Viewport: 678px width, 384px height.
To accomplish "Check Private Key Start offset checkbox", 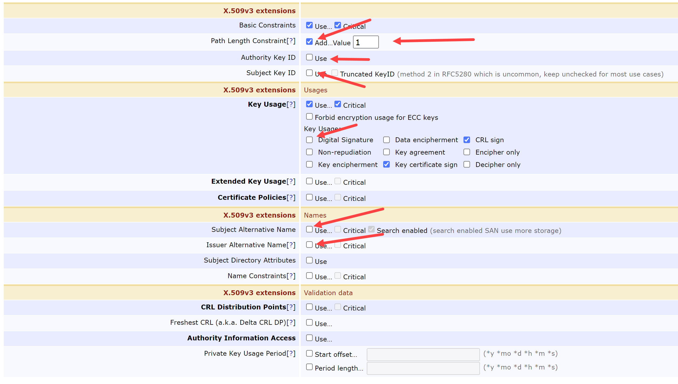I will coord(309,353).
